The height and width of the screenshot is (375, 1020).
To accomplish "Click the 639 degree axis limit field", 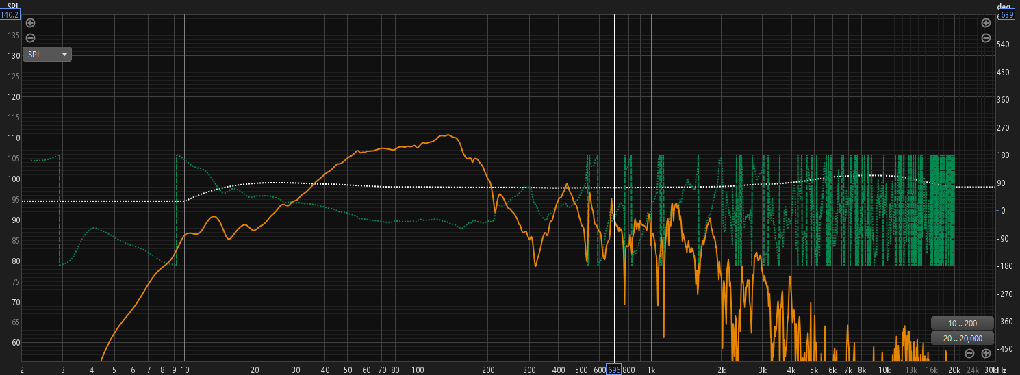I will tap(1006, 14).
